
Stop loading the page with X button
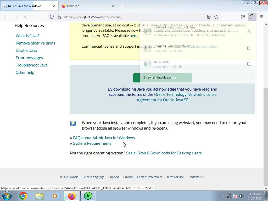(25, 17)
